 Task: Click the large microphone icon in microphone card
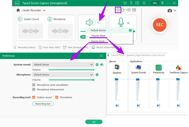click(121, 22)
